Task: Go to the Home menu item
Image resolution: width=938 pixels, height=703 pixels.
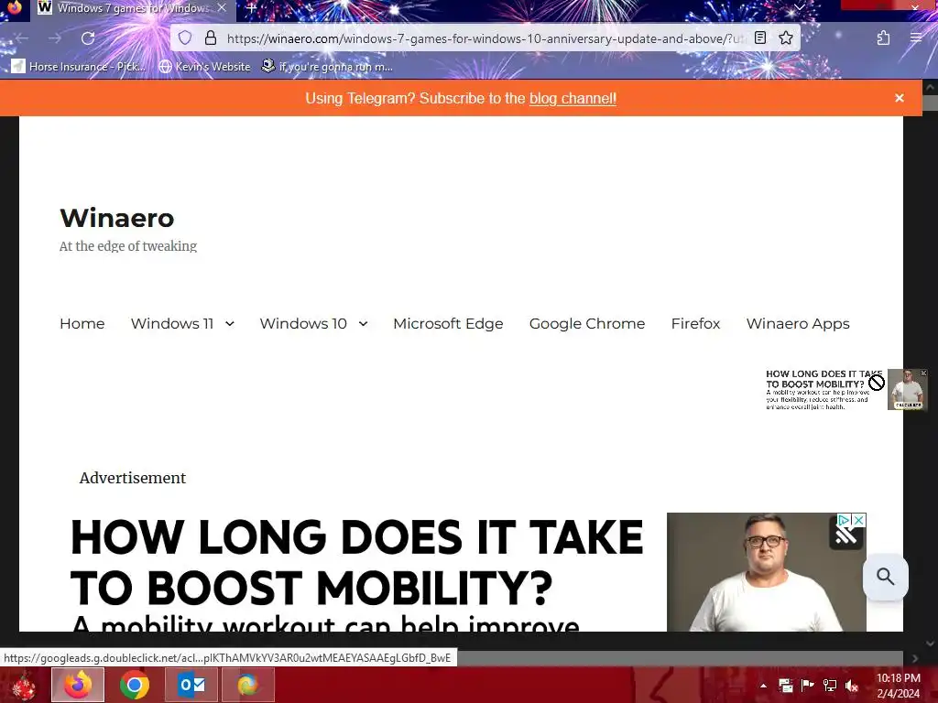Action: pos(82,323)
